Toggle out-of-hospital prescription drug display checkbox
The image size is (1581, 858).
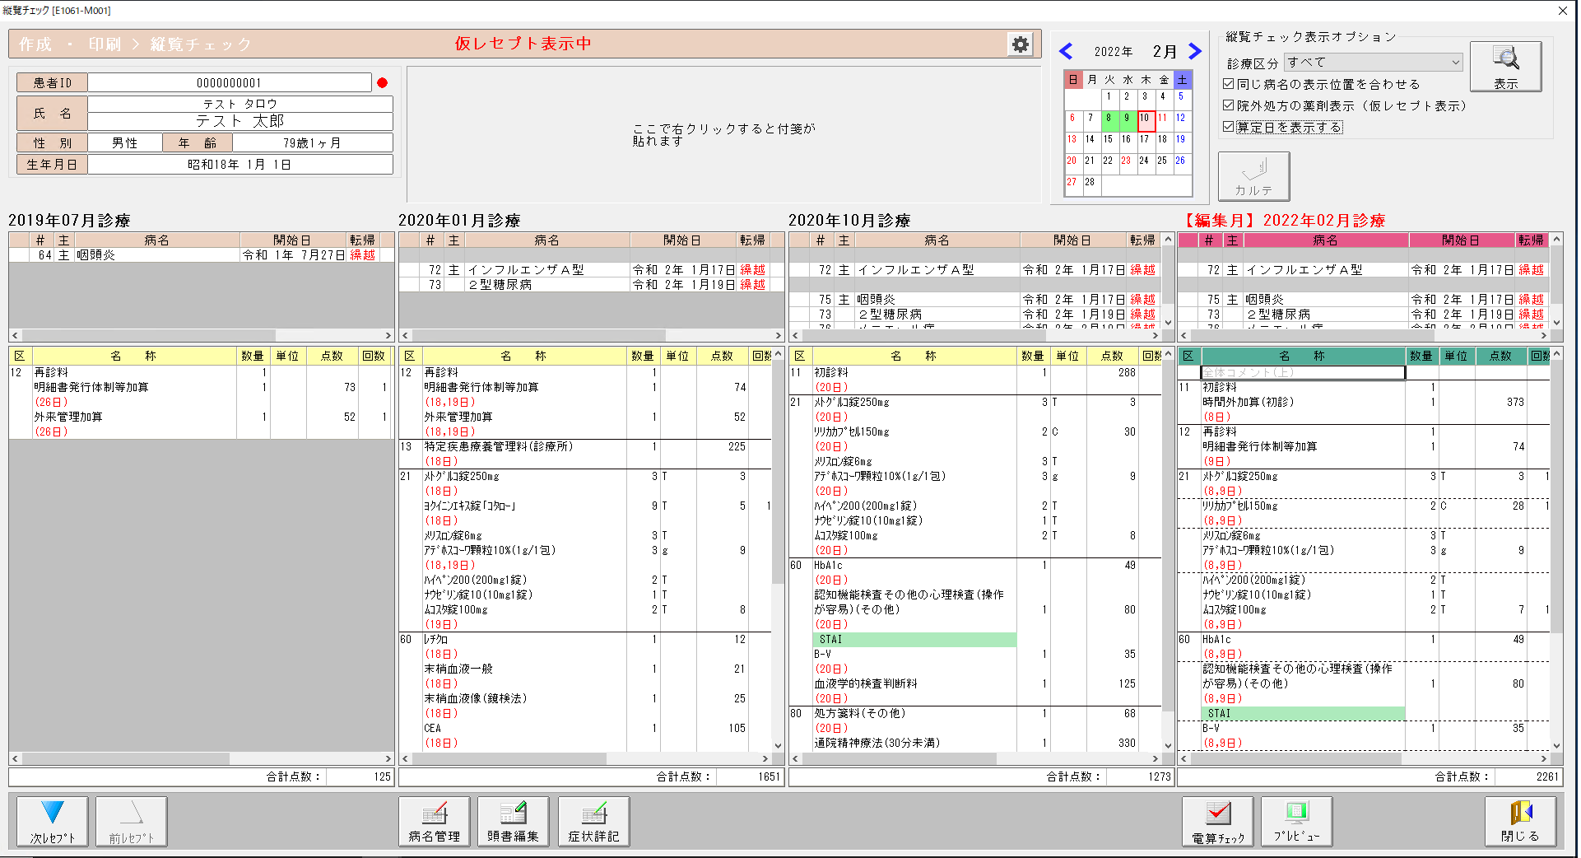[x=1229, y=105]
